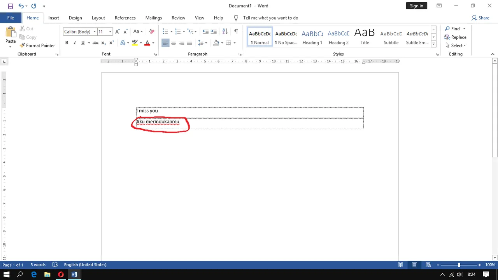Viewport: 498px width, 280px height.
Task: Switch to the Insert ribbon tab
Action: pyautogui.click(x=54, y=18)
